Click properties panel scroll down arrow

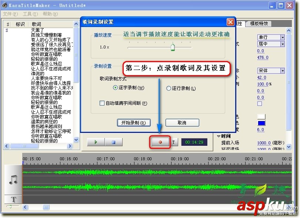(289, 147)
